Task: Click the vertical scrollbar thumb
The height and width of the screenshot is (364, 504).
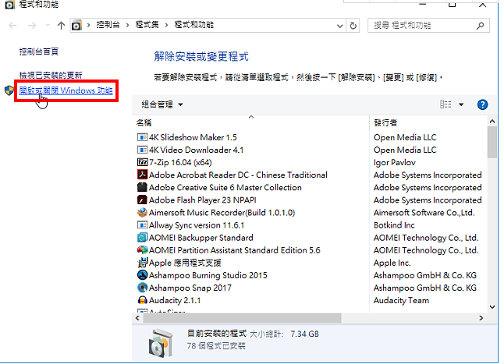Action: (x=492, y=142)
